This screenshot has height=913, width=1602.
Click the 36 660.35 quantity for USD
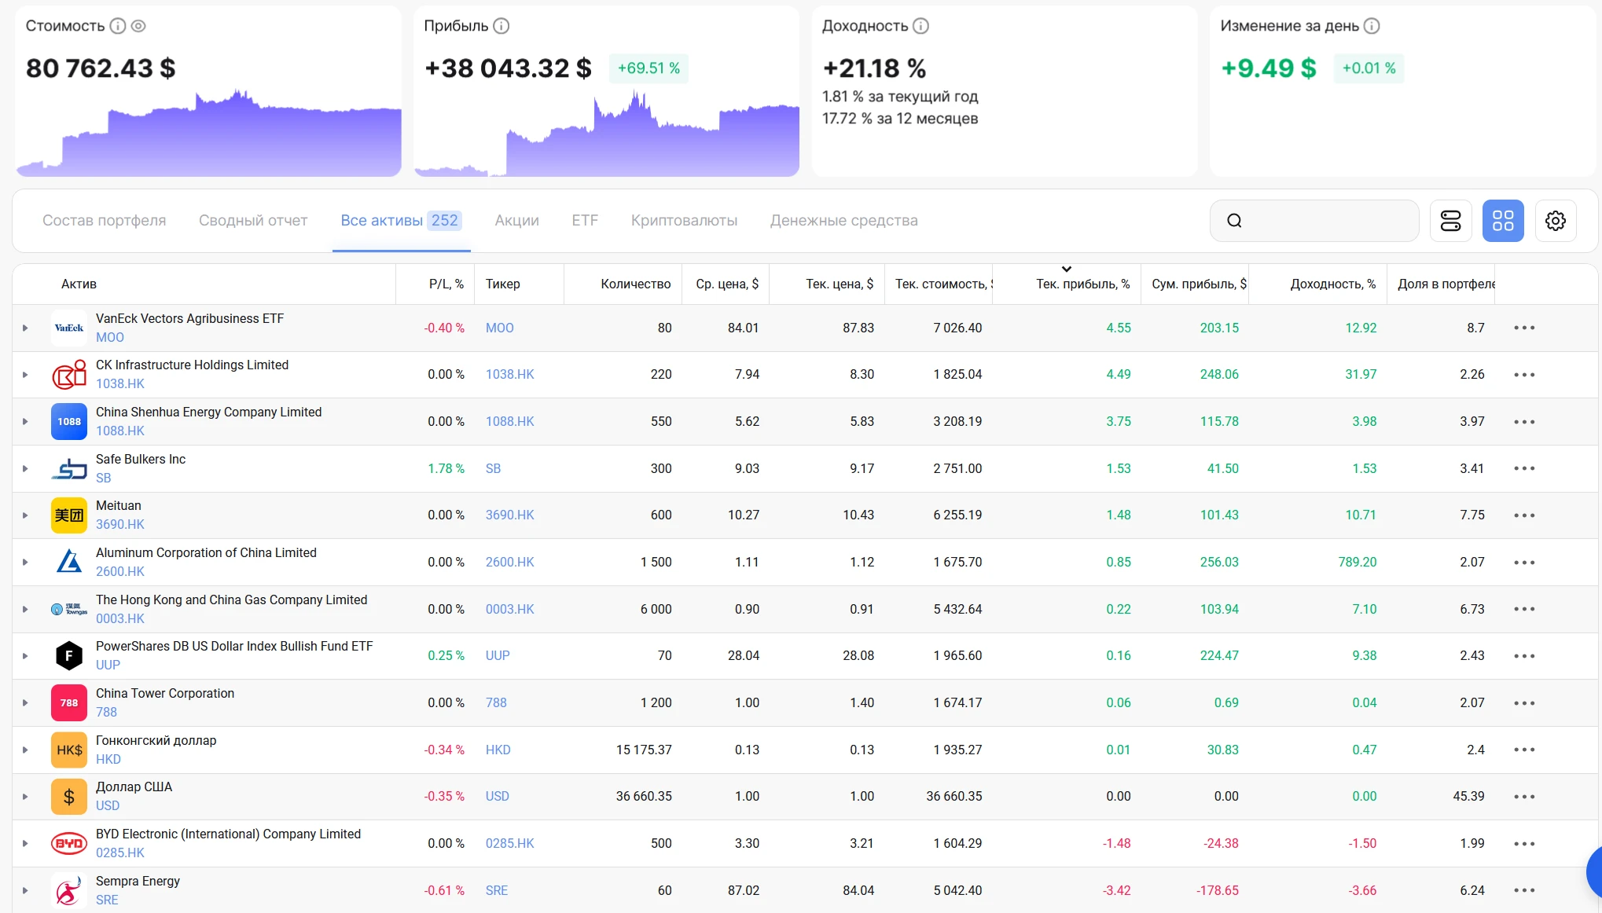tap(644, 797)
